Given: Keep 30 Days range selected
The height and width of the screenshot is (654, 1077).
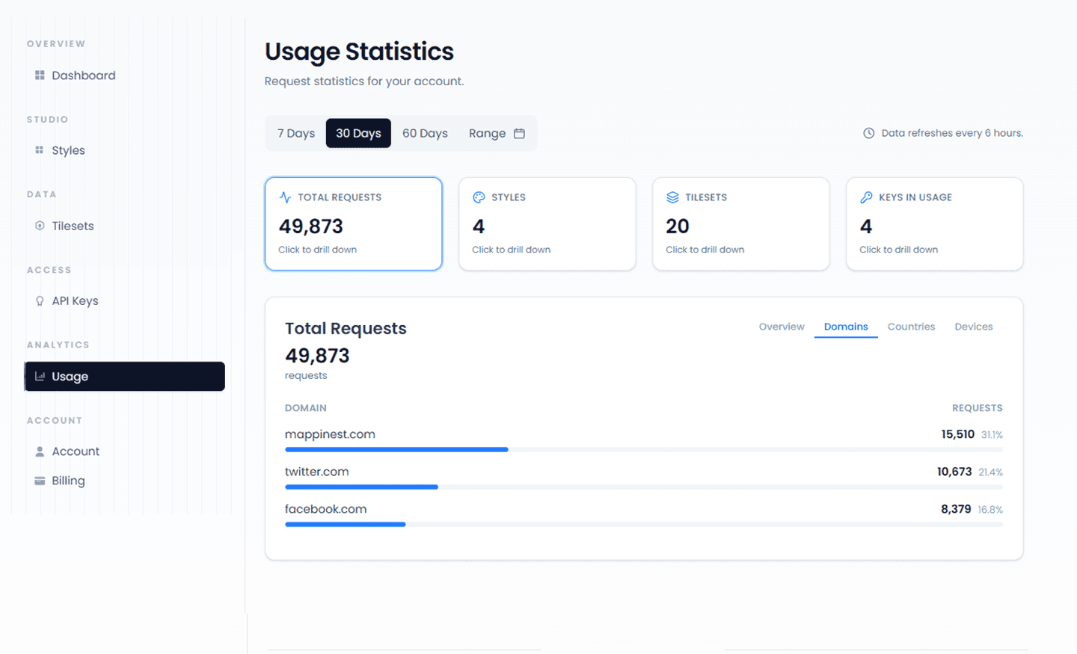Looking at the screenshot, I should point(358,133).
